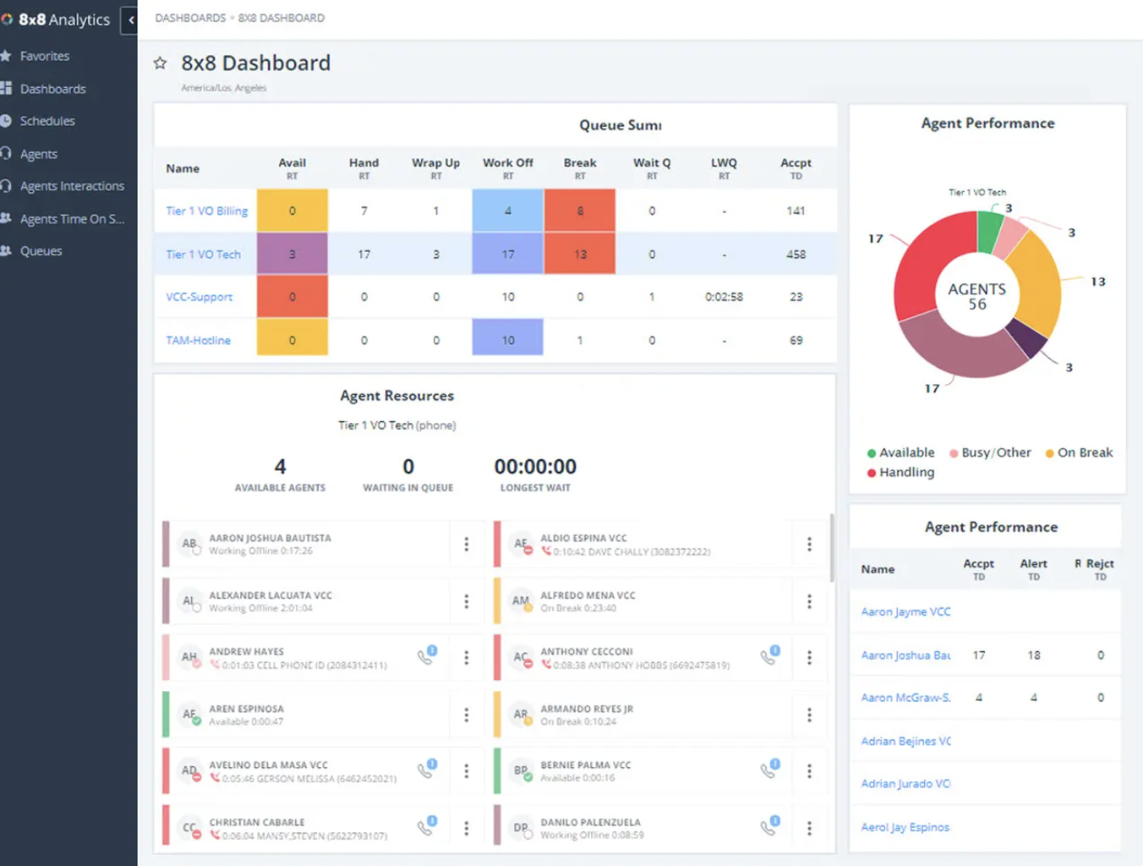Viewport: 1143px width, 866px height.
Task: Click the phone icon for Anthony Cecconi
Action: [769, 657]
